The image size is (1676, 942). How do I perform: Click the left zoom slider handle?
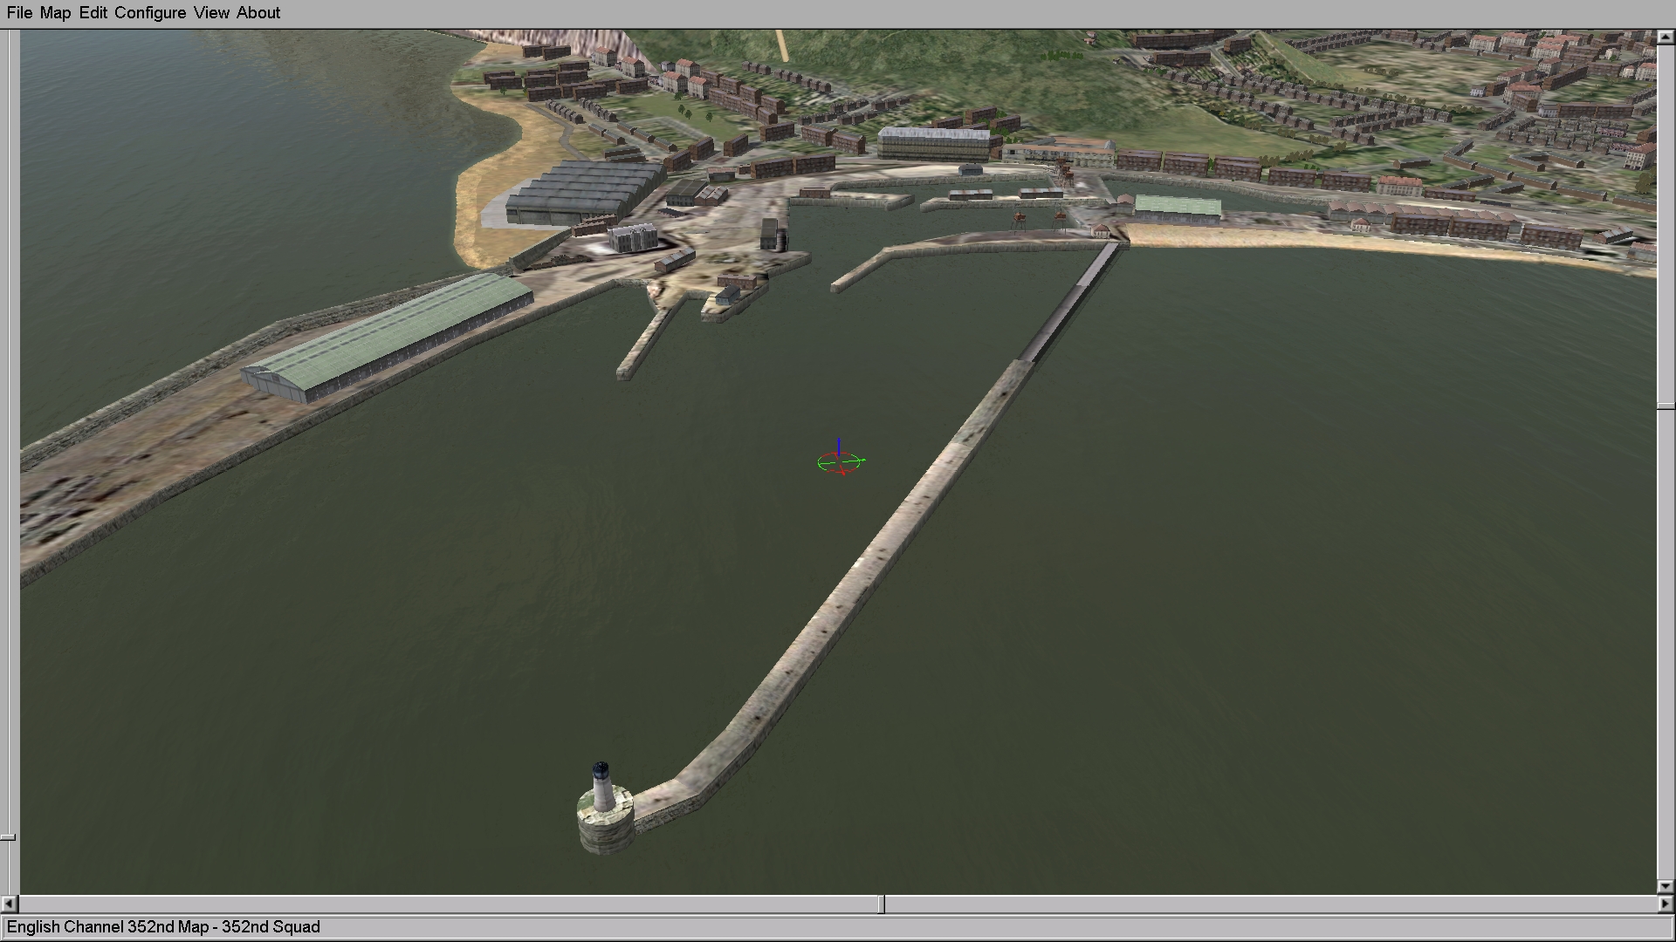click(x=7, y=837)
